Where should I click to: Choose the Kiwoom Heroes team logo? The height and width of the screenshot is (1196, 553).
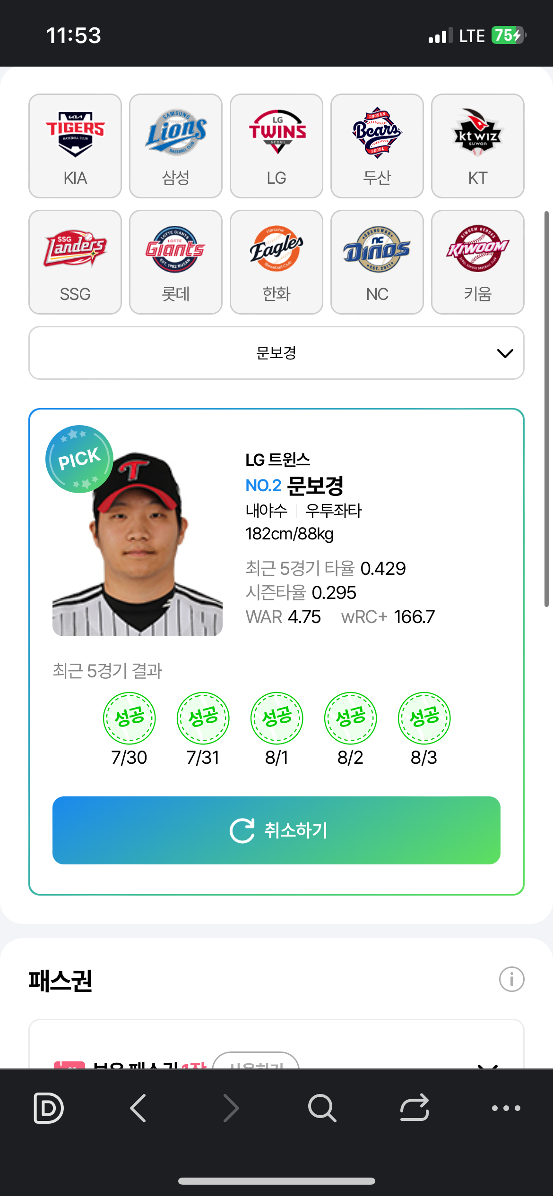[478, 248]
